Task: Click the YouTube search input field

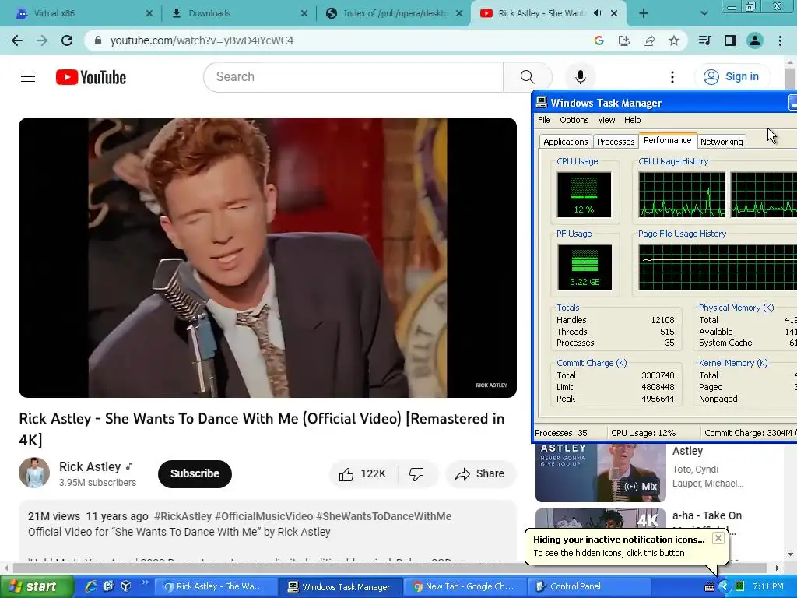Action: click(x=353, y=77)
